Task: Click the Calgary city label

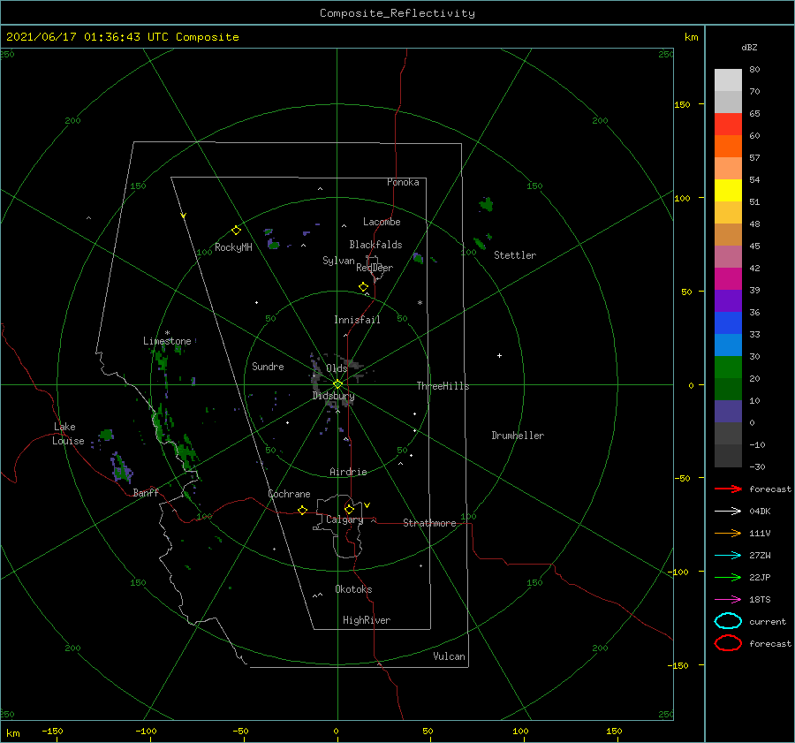Action: point(344,519)
